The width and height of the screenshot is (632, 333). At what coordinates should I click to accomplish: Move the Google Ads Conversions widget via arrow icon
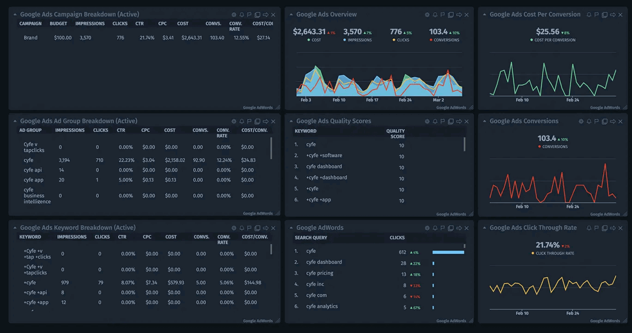pyautogui.click(x=613, y=121)
